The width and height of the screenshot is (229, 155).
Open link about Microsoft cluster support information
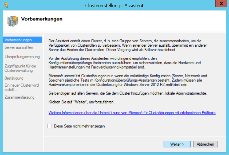[x=132, y=113]
